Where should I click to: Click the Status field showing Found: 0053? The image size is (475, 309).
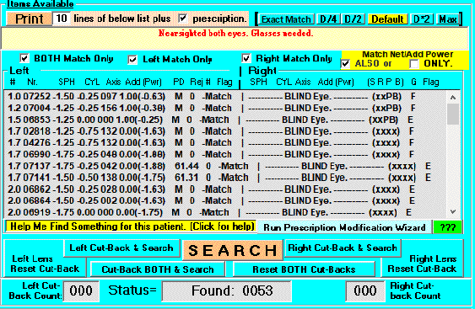click(226, 291)
